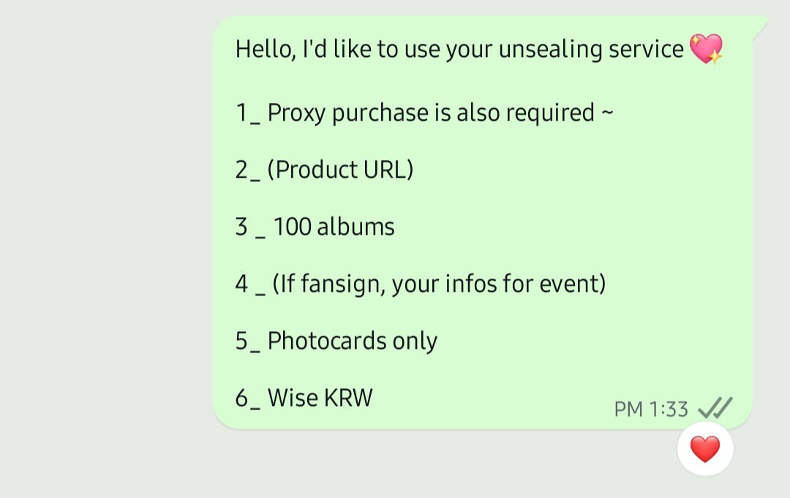Tap the red heart reaction badge
790x498 pixels.
(705, 449)
